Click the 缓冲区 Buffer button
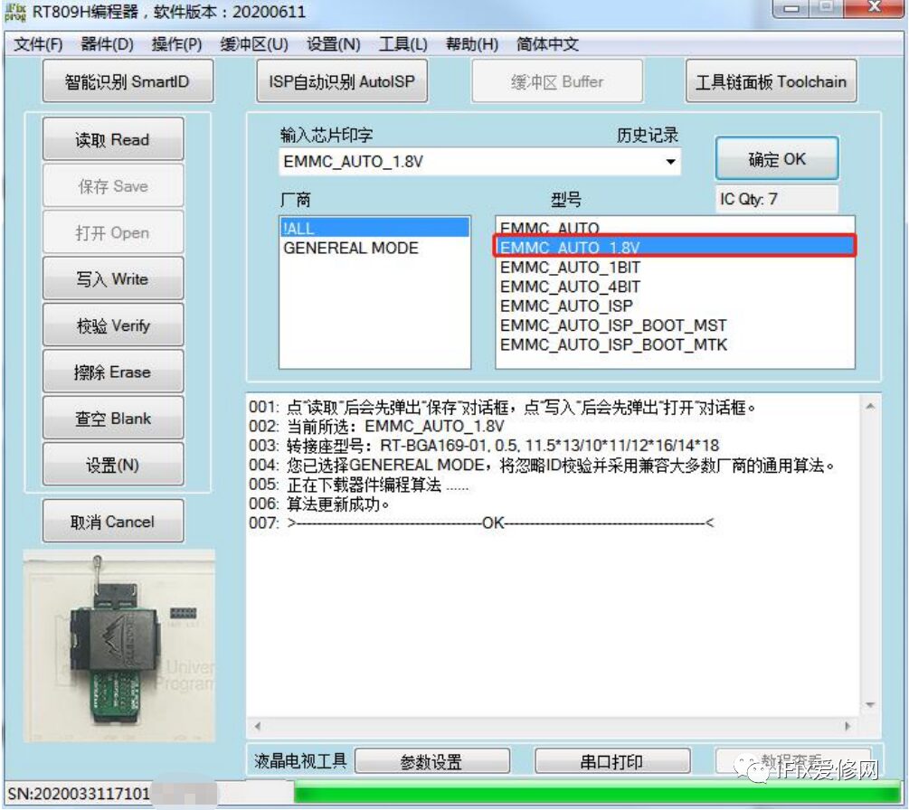Screen dimensions: 909x810 557,81
